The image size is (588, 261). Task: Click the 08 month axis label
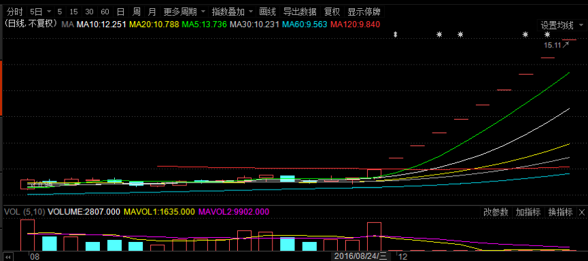(35, 257)
